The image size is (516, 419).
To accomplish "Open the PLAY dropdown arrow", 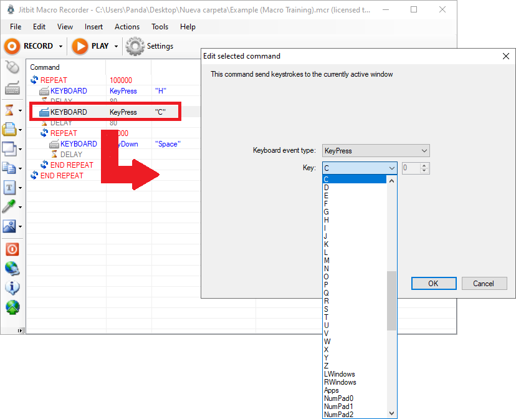I will click(116, 46).
